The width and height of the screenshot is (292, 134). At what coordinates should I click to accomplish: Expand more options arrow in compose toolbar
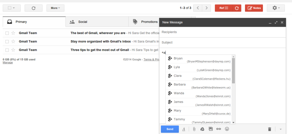(280, 129)
